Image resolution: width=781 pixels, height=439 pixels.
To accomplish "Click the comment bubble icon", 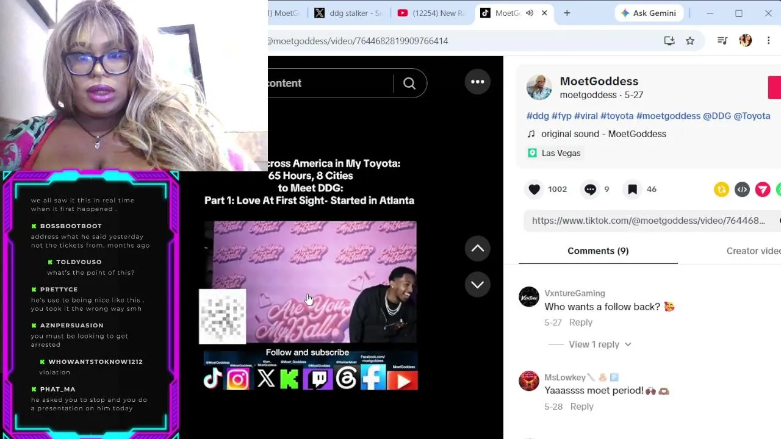I will coord(590,190).
